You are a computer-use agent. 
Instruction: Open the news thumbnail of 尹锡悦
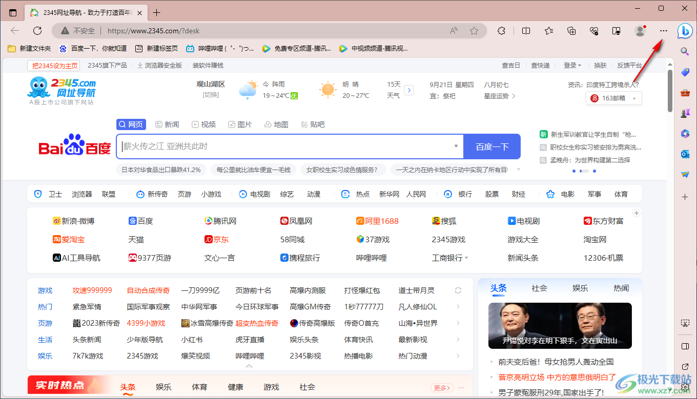560,326
